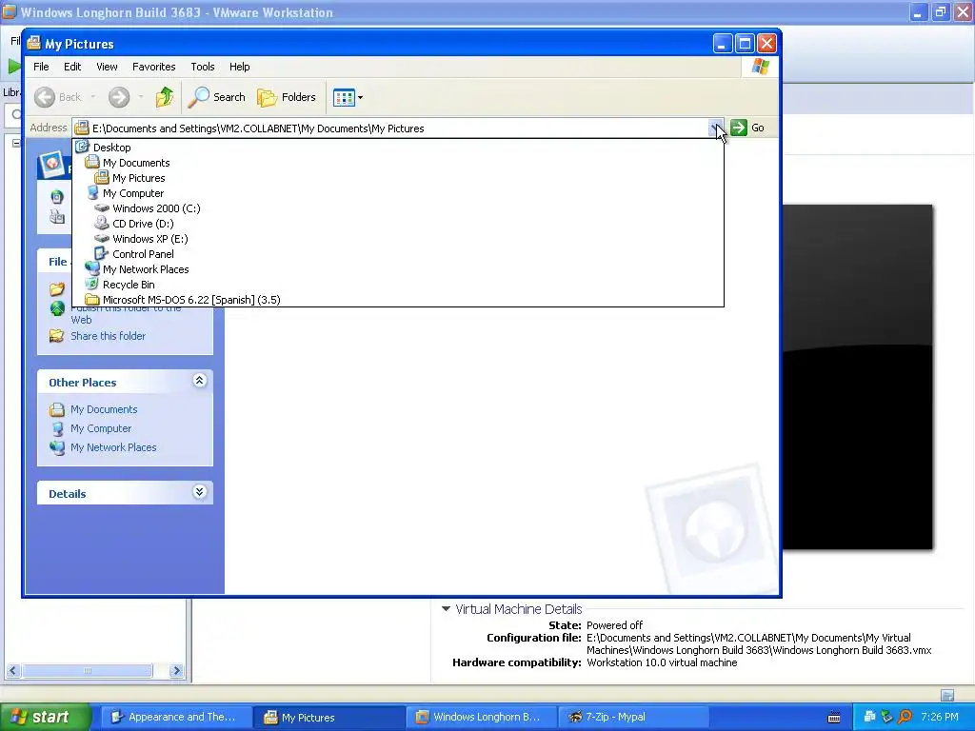Open the Search toolbar button
The image size is (975, 731).
tap(217, 97)
